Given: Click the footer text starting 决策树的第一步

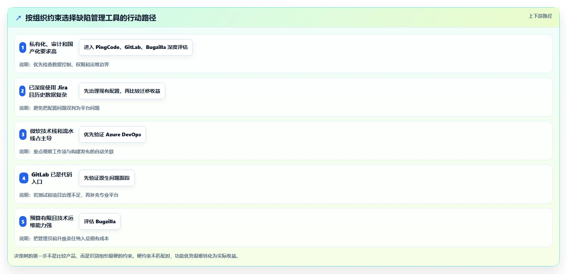Looking at the screenshot, I should 126,256.
